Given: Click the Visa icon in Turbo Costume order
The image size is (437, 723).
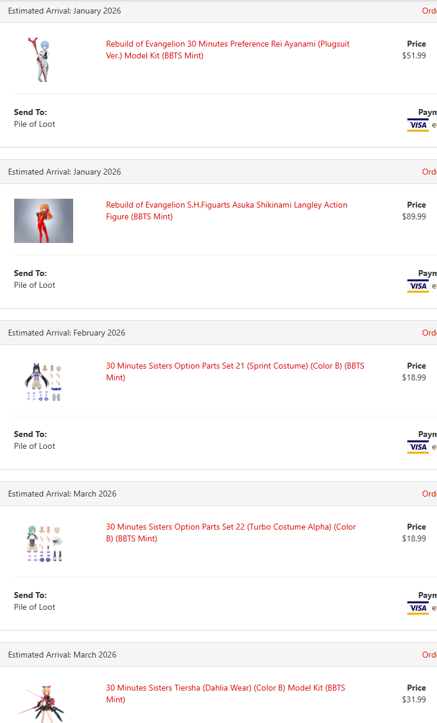Looking at the screenshot, I should [x=418, y=608].
